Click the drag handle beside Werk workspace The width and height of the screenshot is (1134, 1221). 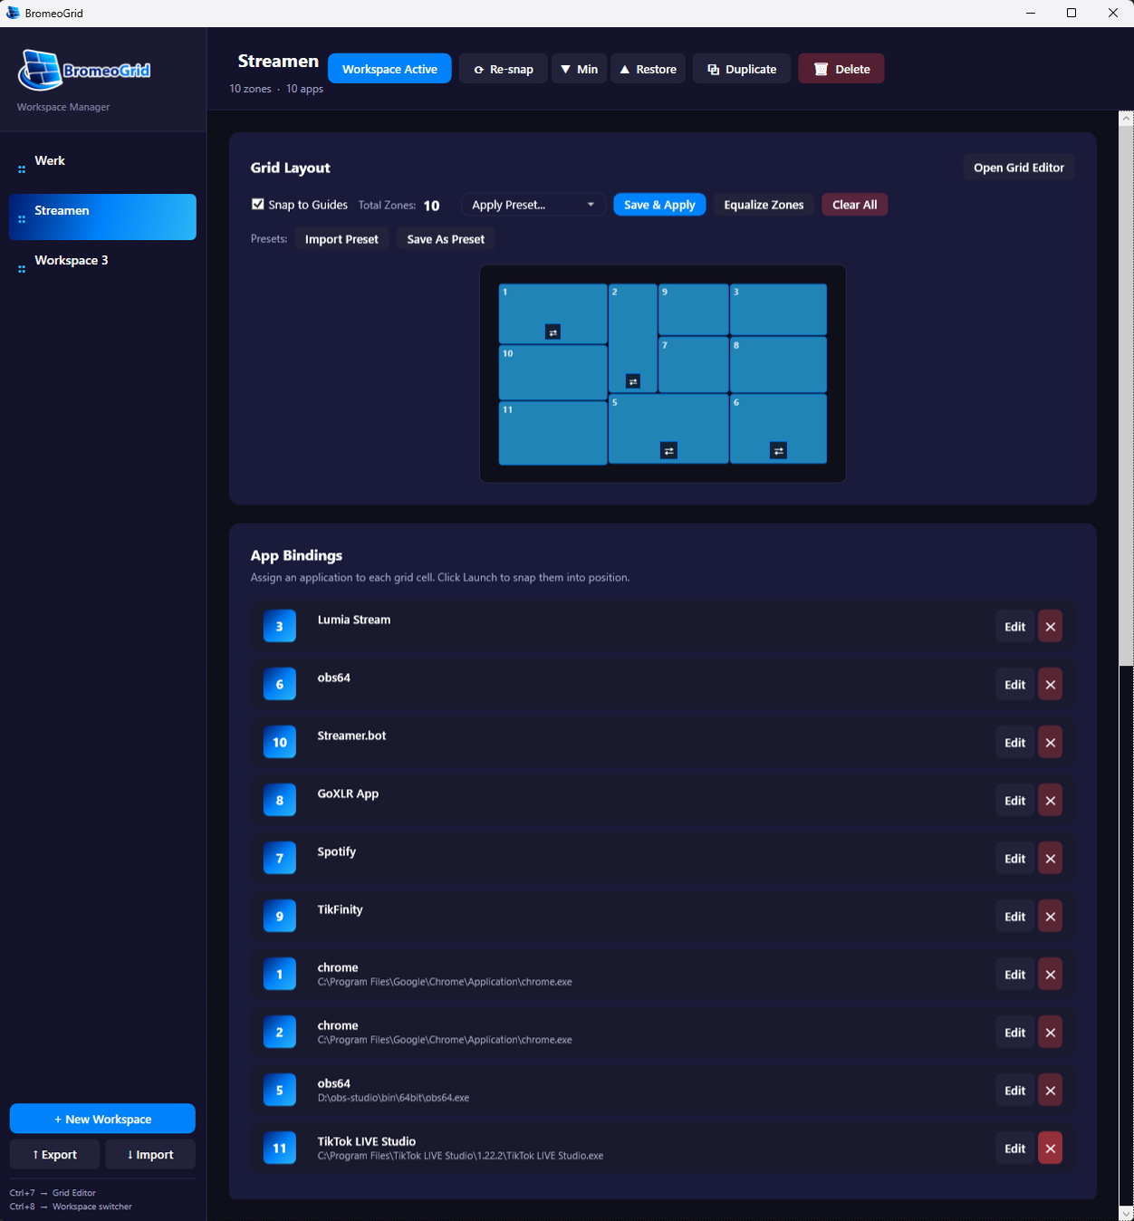pos(21,169)
